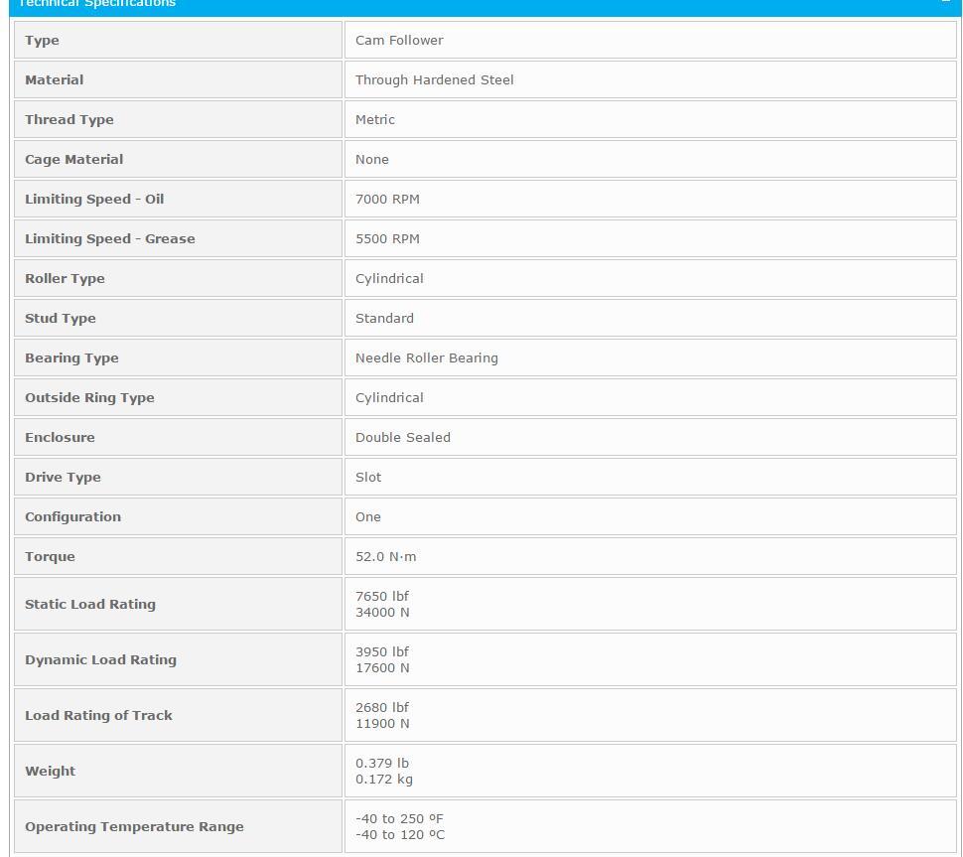Viewport: 963px width, 857px height.
Task: Click 'Cylindrical' in the Outside Ring Type row
Action: [x=389, y=398]
